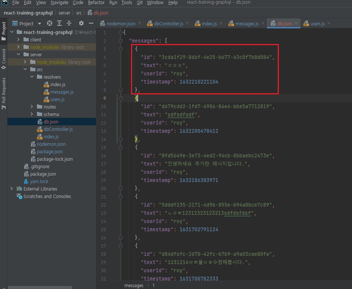Fold the messages array at line 2
This screenshot has width=352, height=289.
click(x=121, y=41)
